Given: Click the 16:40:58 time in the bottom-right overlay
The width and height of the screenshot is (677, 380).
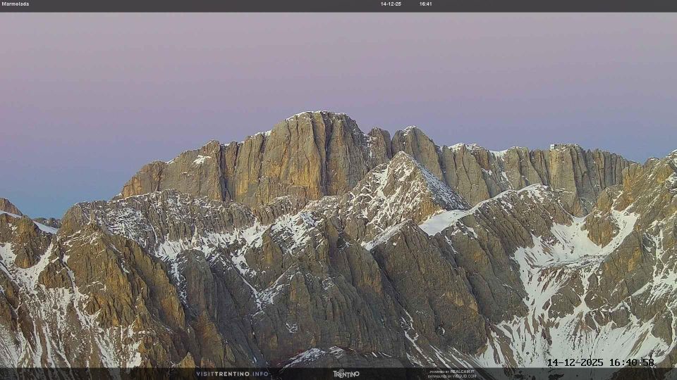Looking at the screenshot, I should pos(632,362).
